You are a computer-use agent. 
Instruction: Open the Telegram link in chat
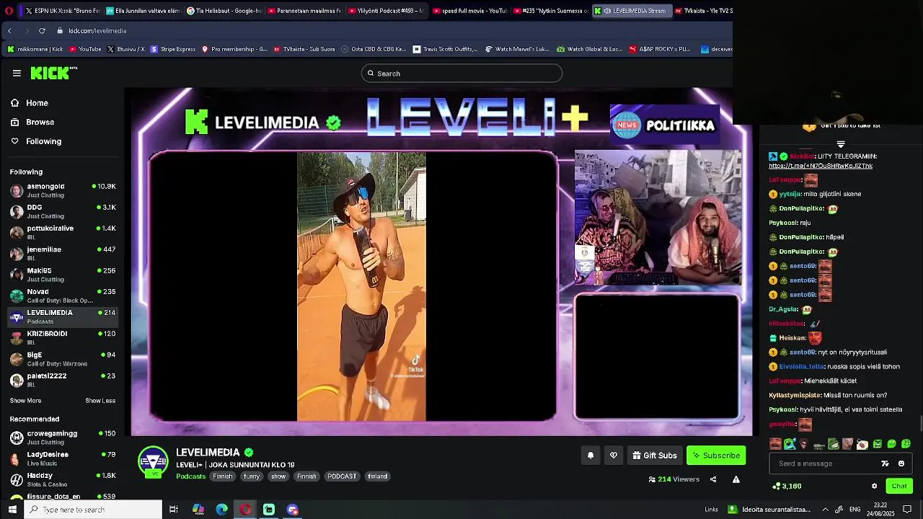[x=821, y=166]
